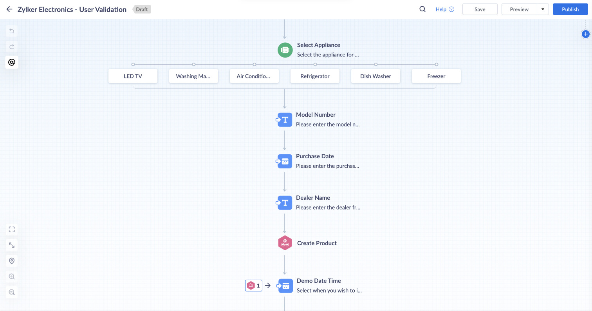Click the Save button
Viewport: 592px width, 311px height.
(480, 9)
